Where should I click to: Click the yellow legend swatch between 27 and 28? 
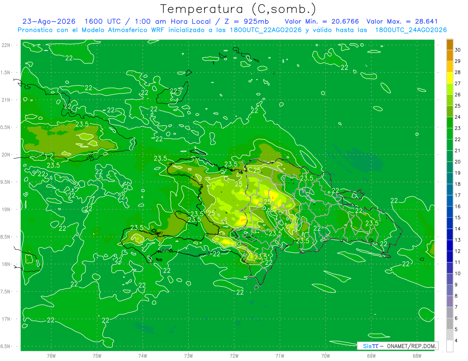[450, 78]
